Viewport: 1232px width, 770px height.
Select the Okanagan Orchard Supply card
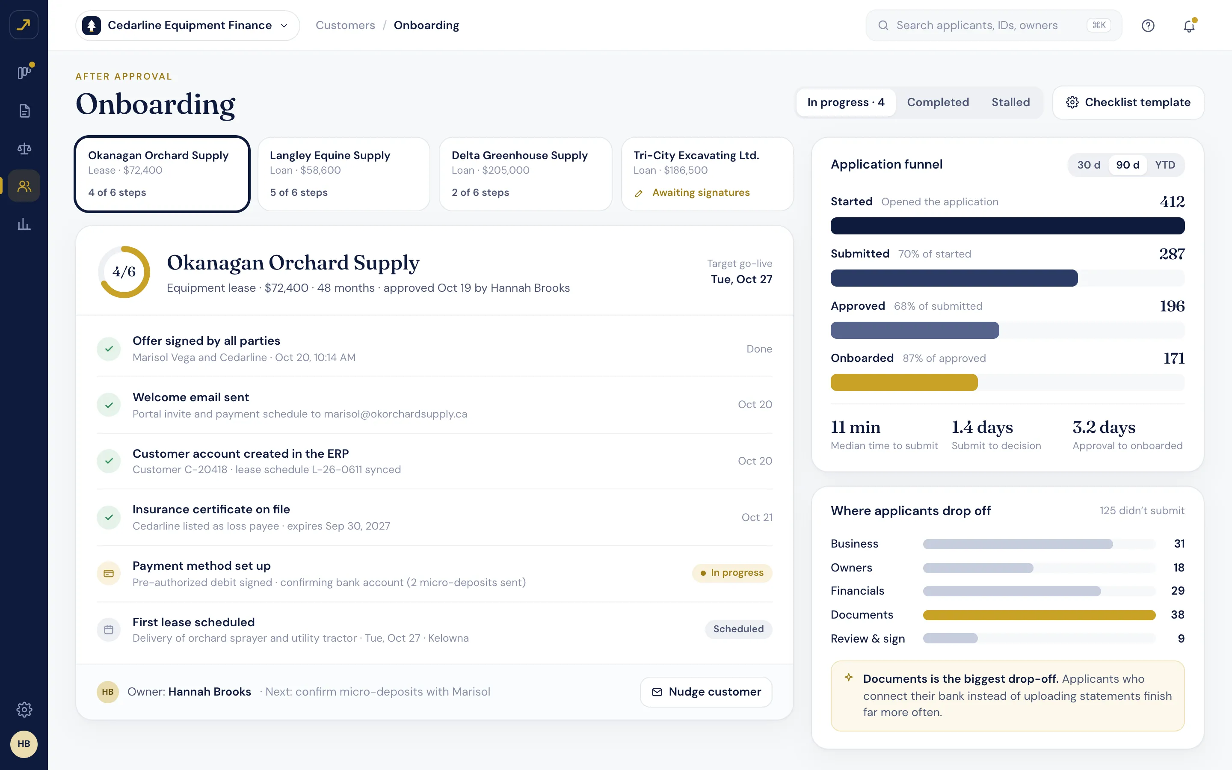point(163,174)
